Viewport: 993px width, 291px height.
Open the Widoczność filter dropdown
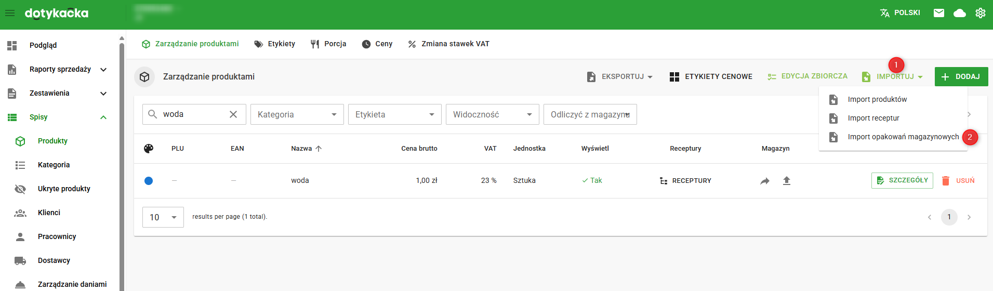[492, 114]
